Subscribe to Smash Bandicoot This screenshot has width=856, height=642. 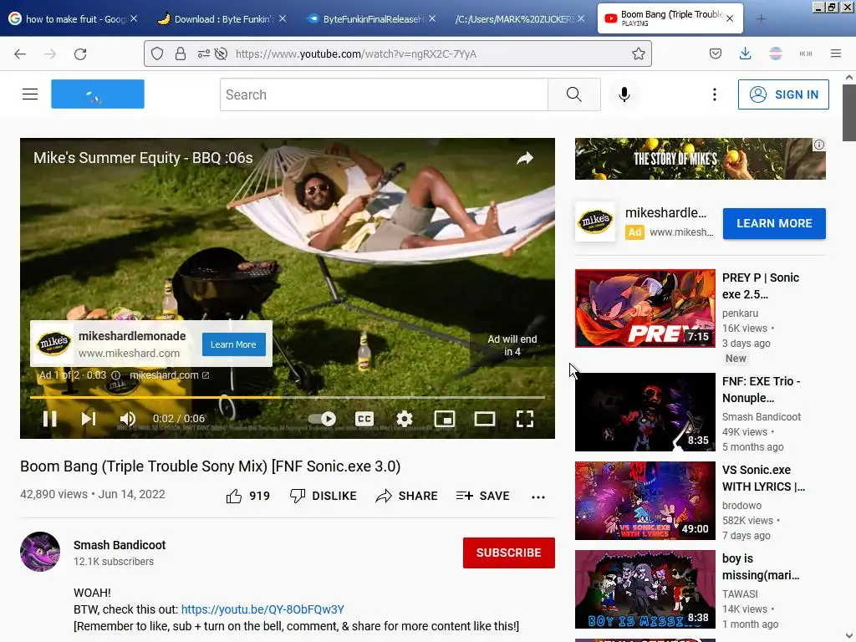tap(509, 553)
